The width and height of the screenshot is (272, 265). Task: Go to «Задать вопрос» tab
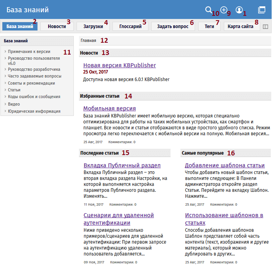coord(173,26)
